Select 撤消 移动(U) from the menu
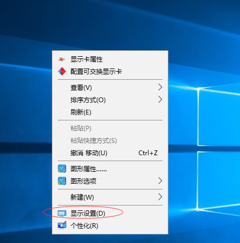 [89, 153]
